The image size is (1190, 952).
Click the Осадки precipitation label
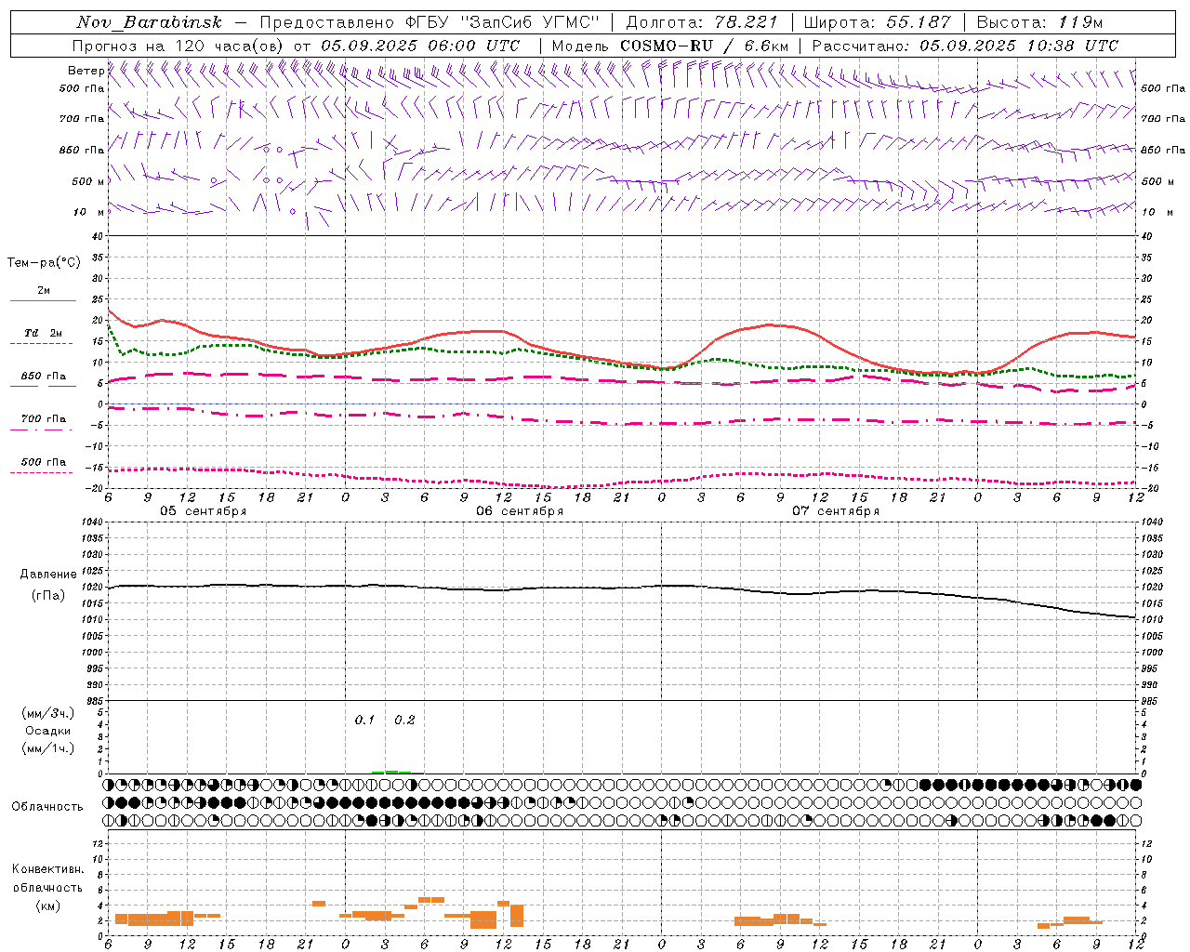click(x=48, y=731)
